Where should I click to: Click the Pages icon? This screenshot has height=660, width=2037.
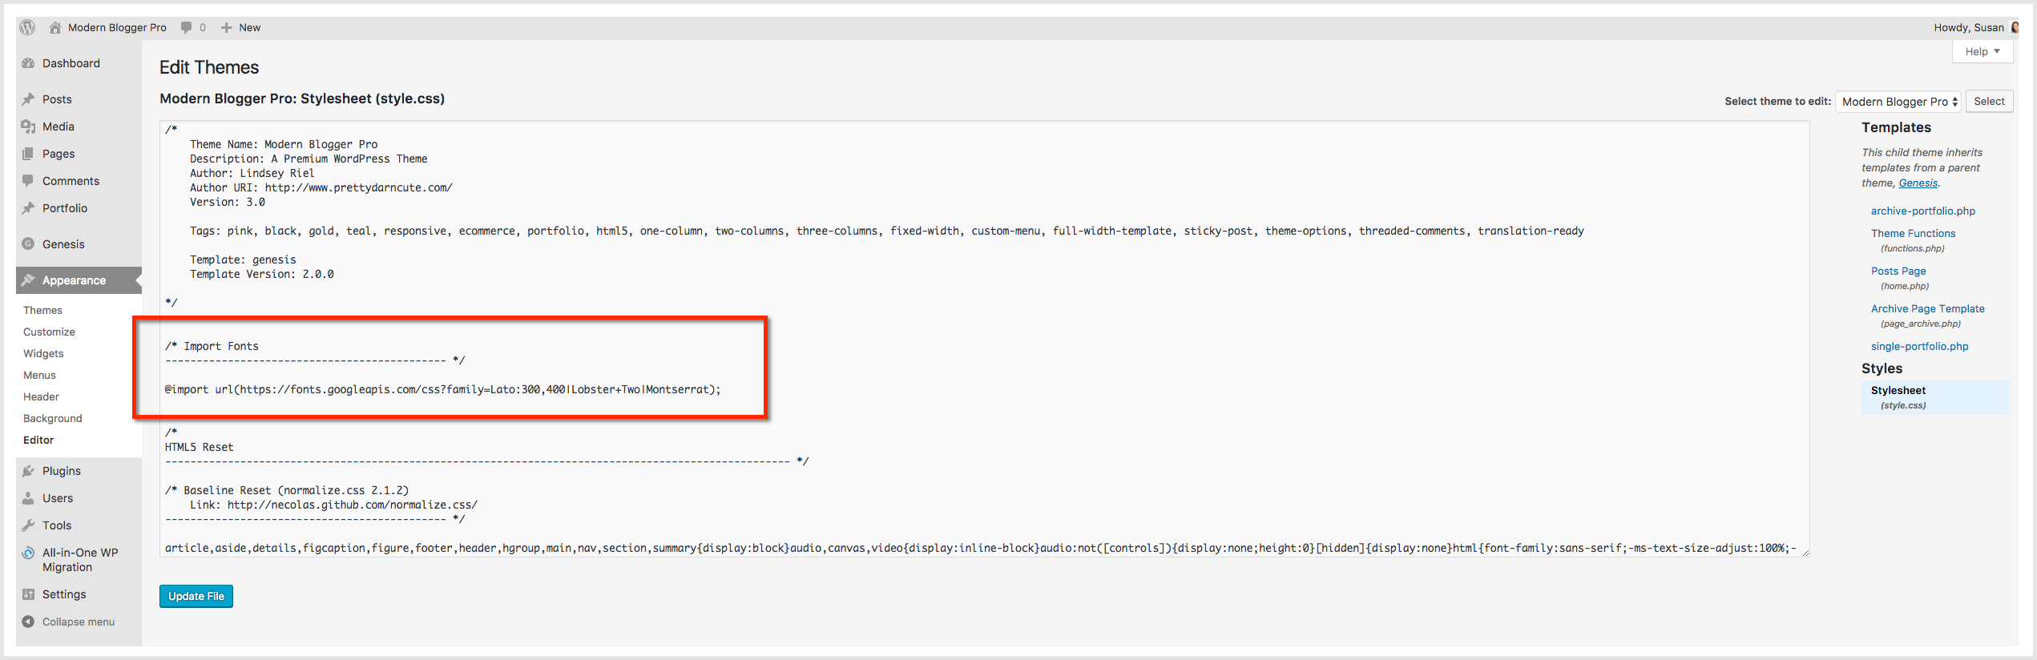29,154
